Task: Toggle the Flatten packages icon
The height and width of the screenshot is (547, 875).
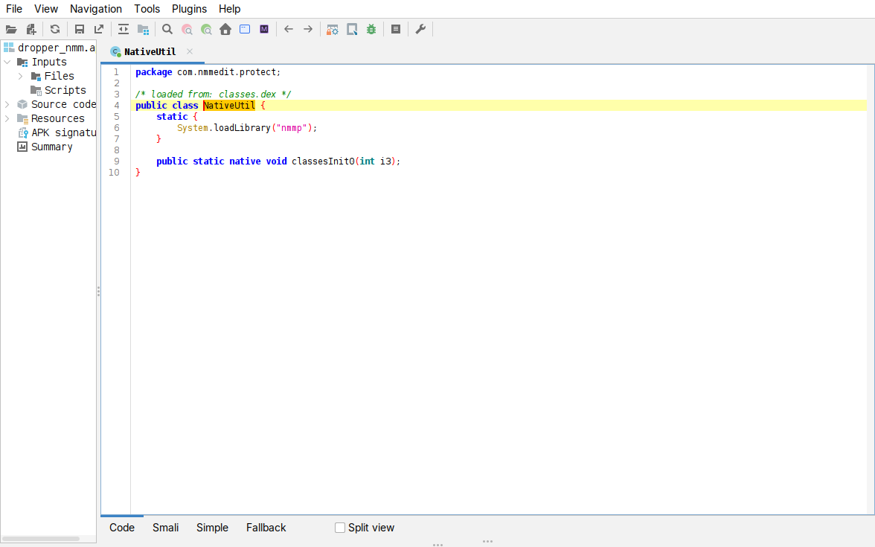Action: pos(144,30)
